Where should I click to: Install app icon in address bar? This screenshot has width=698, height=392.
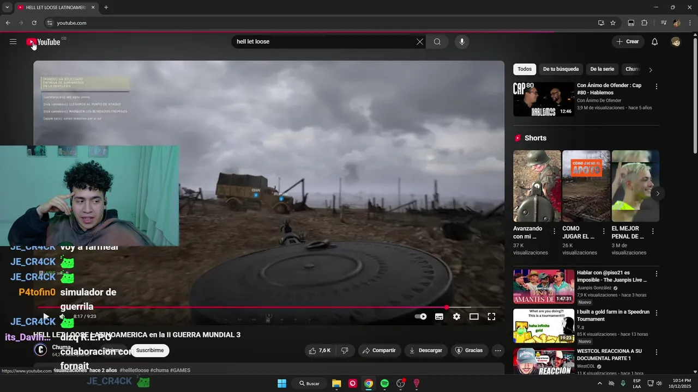point(601,23)
